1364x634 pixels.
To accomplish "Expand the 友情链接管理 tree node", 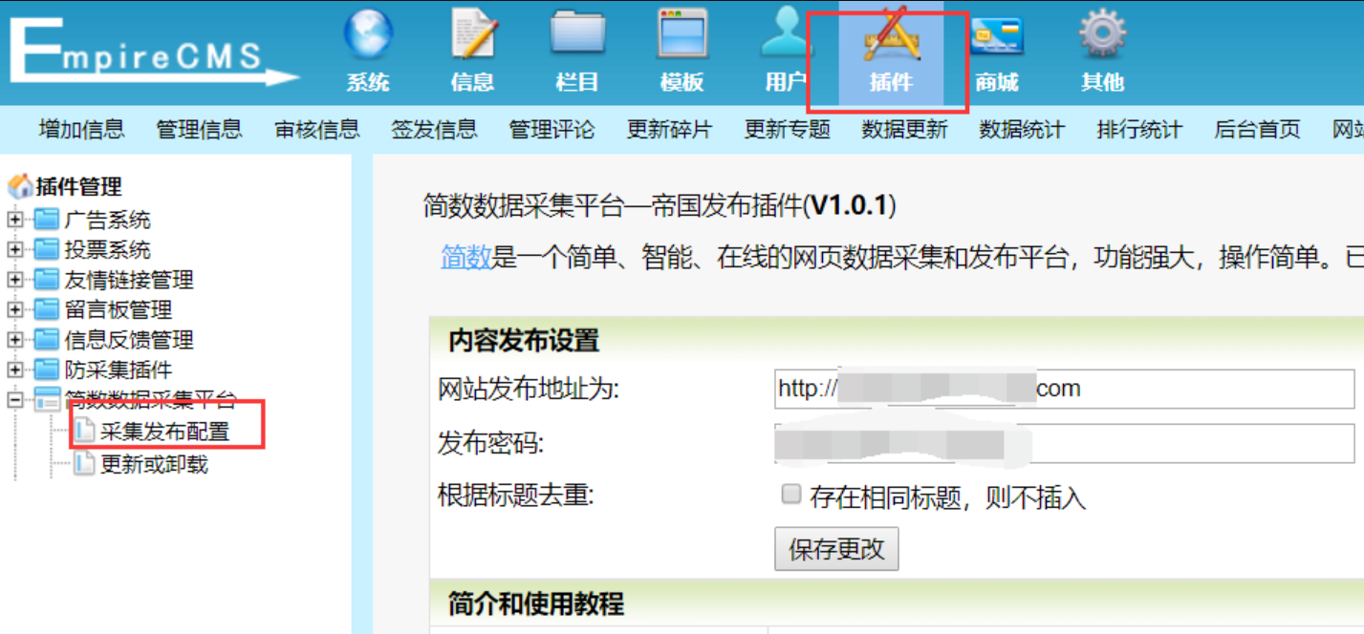I will point(14,280).
